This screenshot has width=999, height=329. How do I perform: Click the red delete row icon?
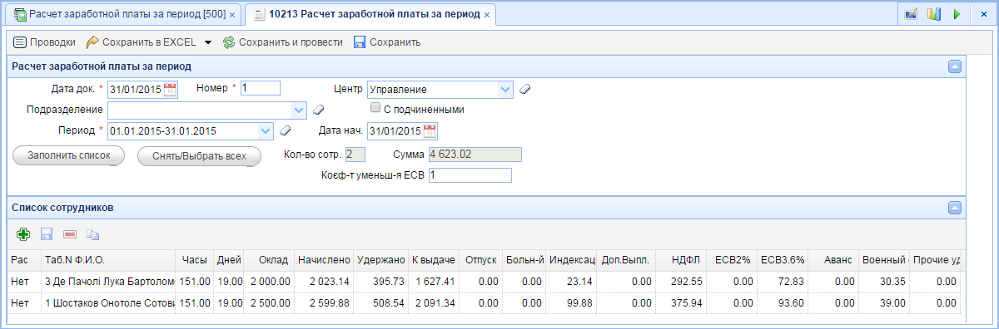pos(69,235)
